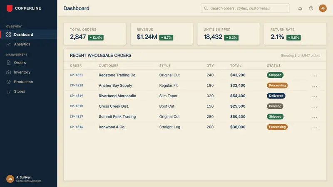This screenshot has width=333, height=187.
Task: Click the Stores shop icon
Action: point(8,91)
